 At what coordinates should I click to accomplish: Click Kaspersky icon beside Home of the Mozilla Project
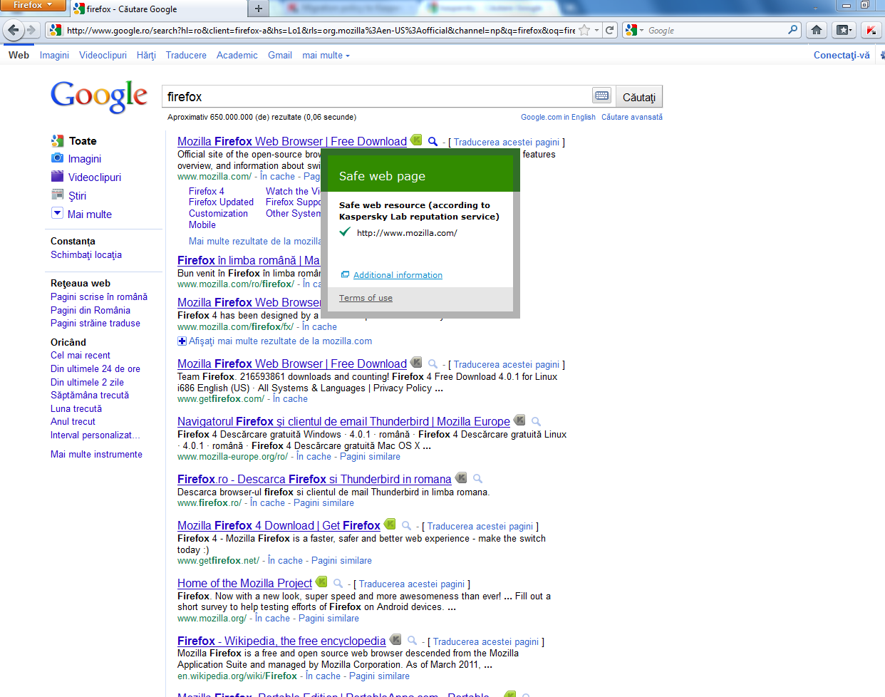(321, 582)
